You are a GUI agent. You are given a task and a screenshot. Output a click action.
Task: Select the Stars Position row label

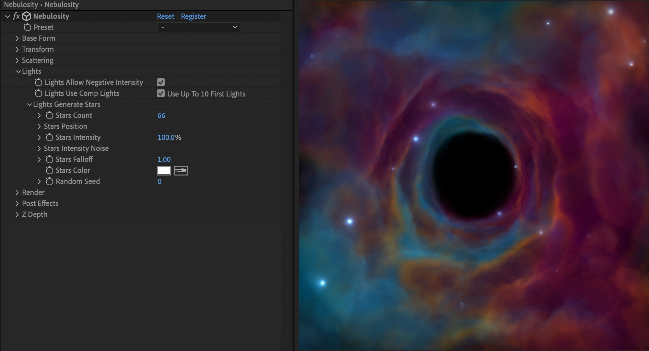(65, 126)
